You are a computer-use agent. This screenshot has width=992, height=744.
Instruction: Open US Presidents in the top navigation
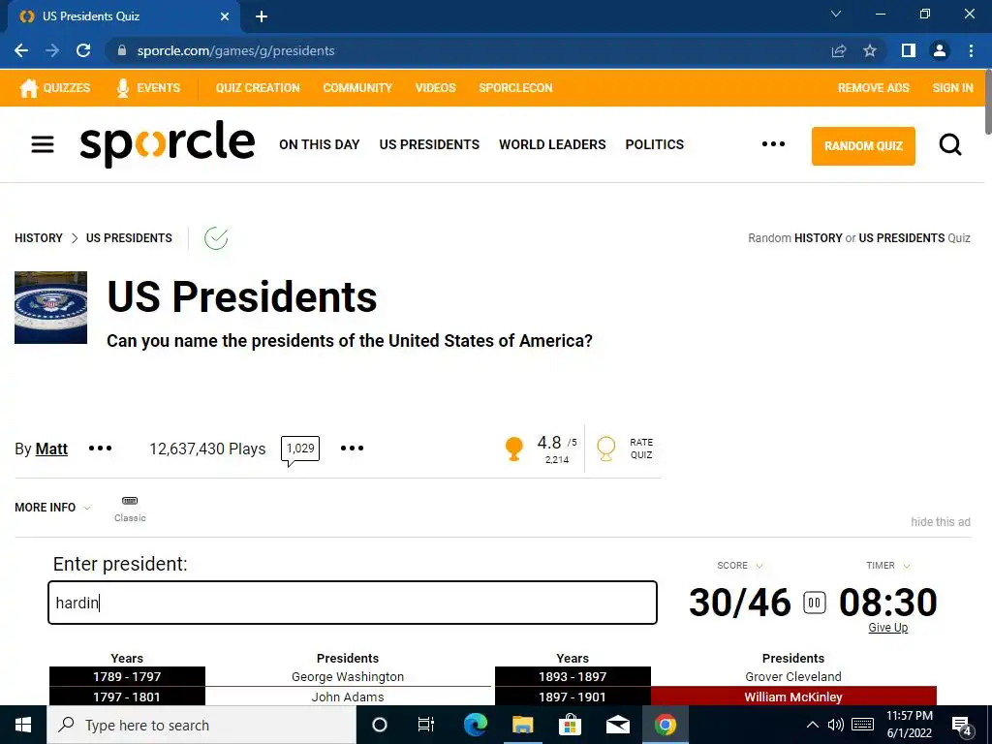click(429, 144)
